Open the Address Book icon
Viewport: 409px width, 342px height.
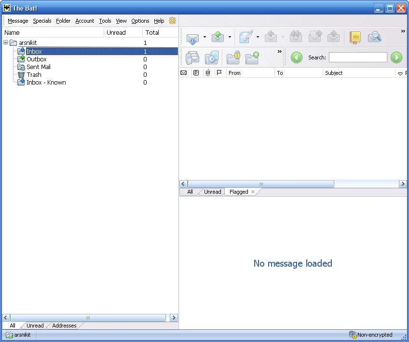coord(355,37)
